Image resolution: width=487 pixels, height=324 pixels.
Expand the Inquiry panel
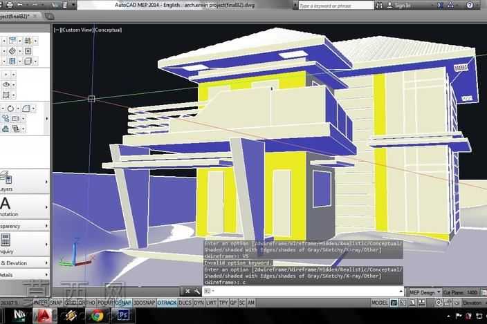point(46,245)
